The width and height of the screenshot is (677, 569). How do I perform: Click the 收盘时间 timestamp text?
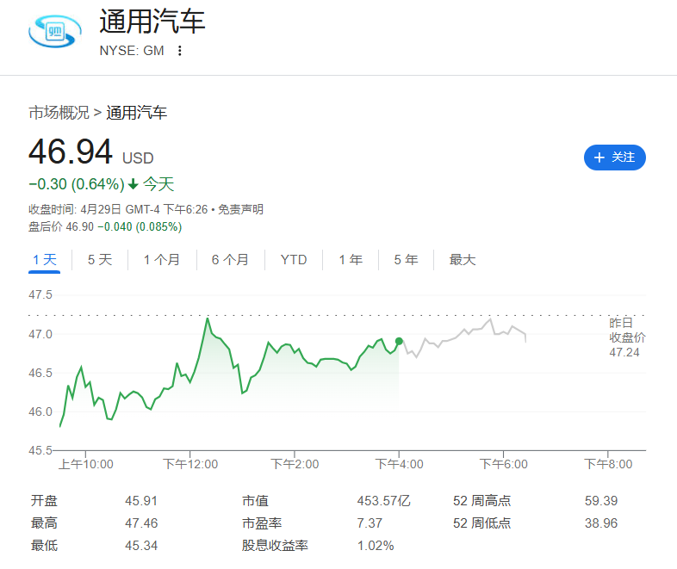pyautogui.click(x=118, y=210)
